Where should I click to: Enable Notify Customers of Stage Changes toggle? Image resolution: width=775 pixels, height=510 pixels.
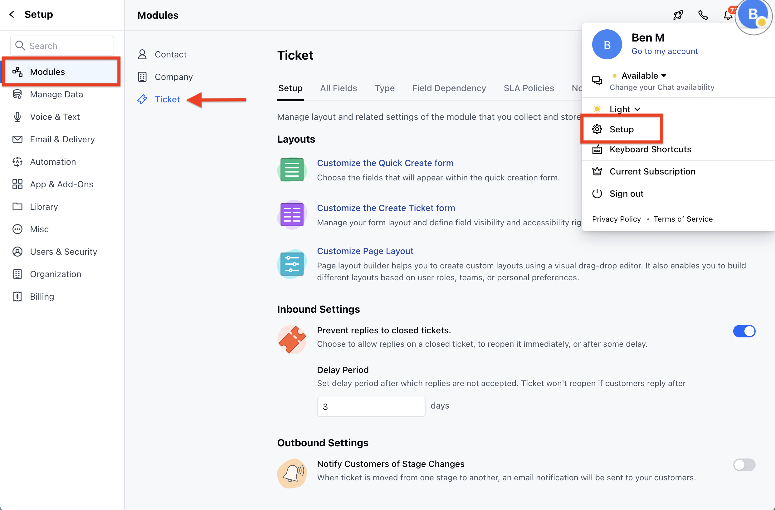coord(744,465)
